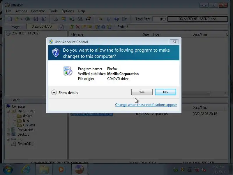The height and width of the screenshot is (175, 233).
Task: Open UltraISO Actions menu
Action: pyautogui.click(x=21, y=11)
